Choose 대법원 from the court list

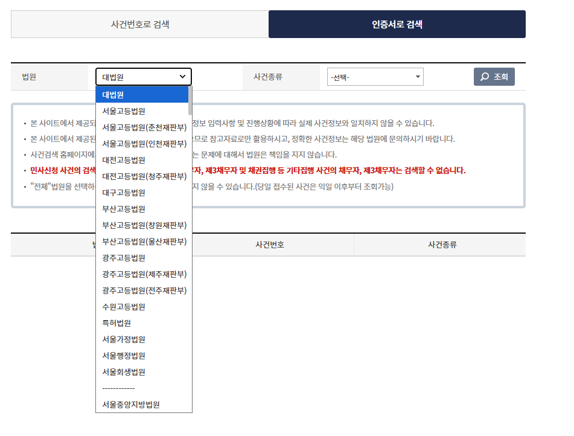pyautogui.click(x=142, y=95)
